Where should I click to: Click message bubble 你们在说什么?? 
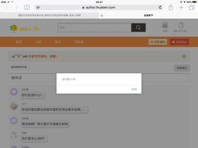tap(32, 95)
